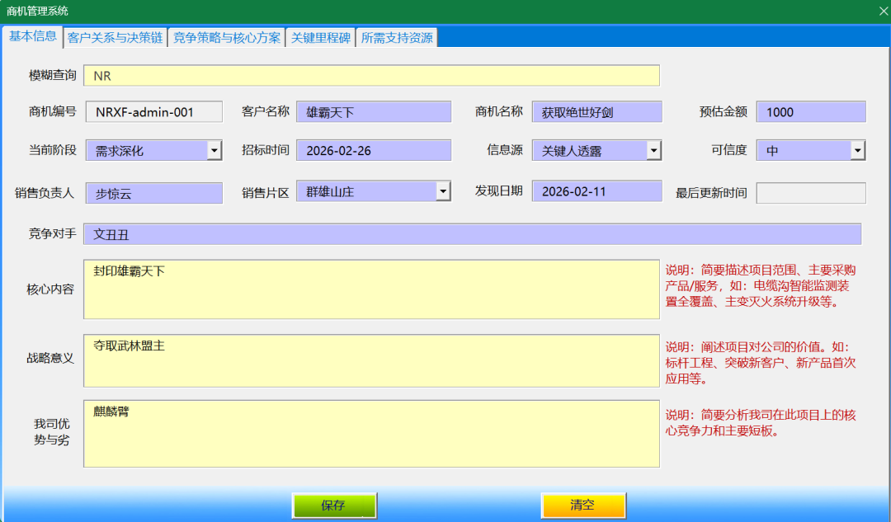Image resolution: width=891 pixels, height=522 pixels.
Task: Expand the 可信度 dropdown arrow
Action: point(858,151)
